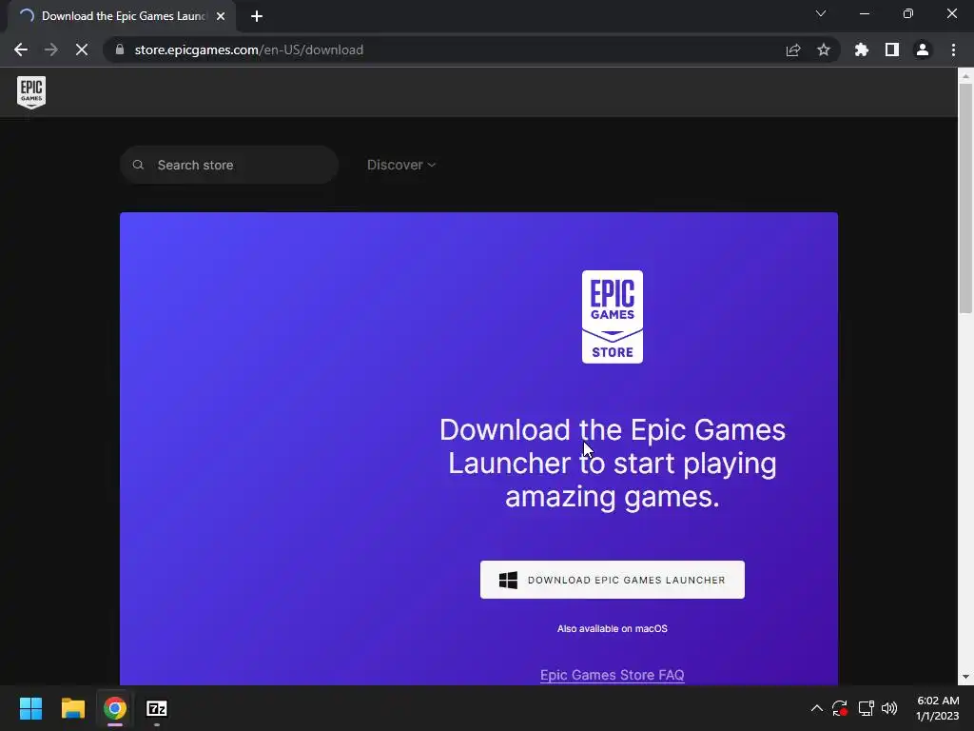Stop loading the page
This screenshot has width=974, height=731.
[82, 49]
